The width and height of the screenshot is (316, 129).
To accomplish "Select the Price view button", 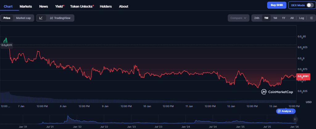I will [7, 18].
